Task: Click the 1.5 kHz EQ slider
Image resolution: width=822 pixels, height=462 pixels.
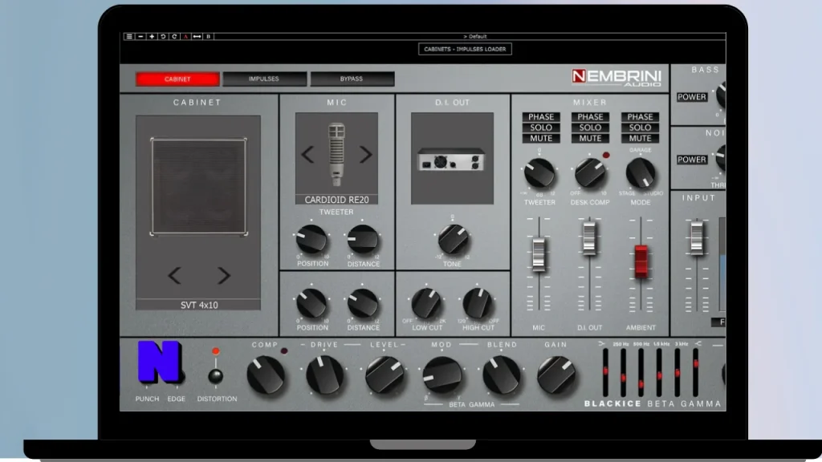Action: (x=659, y=373)
